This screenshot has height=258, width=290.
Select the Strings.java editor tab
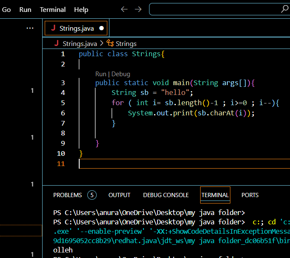pyautogui.click(x=76, y=28)
